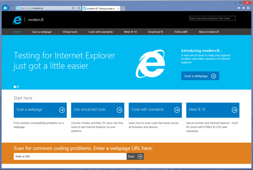The image size is (253, 170).
Task: Open the Follow @IE navigation item
Action: (181, 32)
